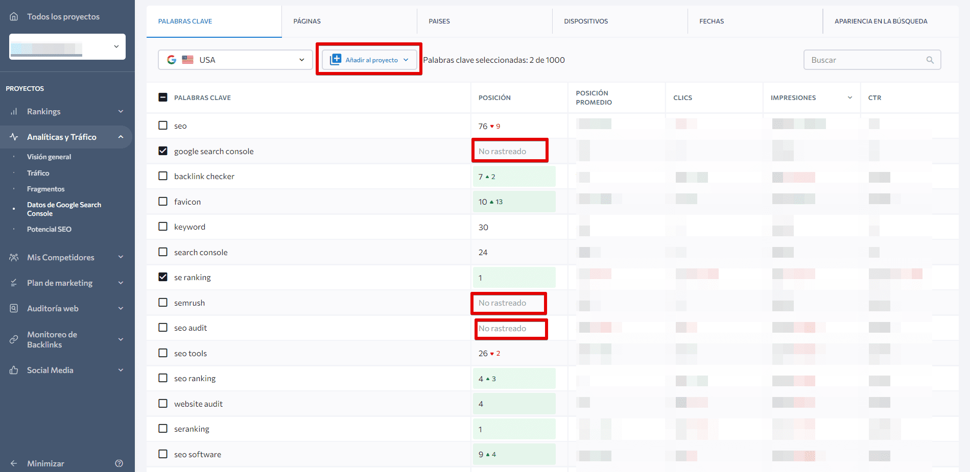Click the Mis Competidores people icon
970x472 pixels.
(x=14, y=257)
